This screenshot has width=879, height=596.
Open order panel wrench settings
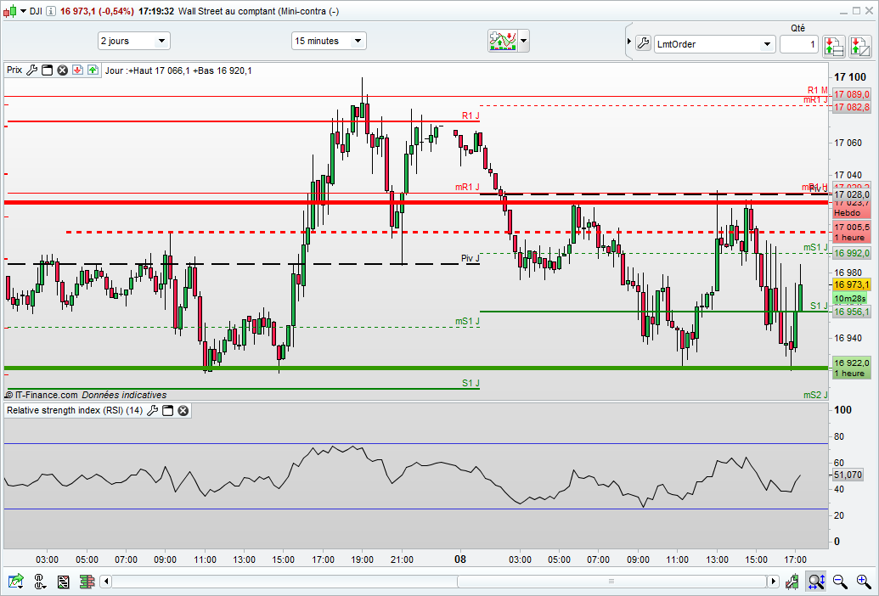(644, 42)
